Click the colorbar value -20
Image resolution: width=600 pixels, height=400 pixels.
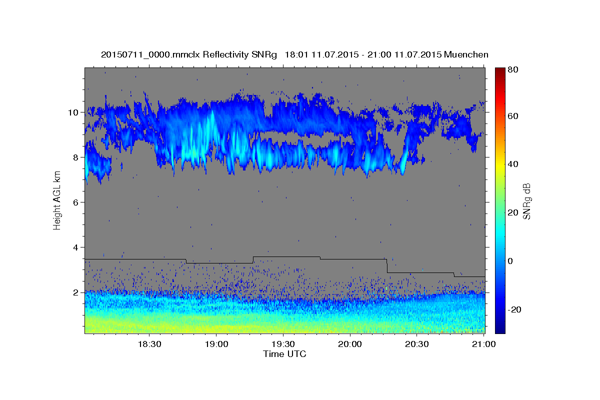click(x=515, y=309)
